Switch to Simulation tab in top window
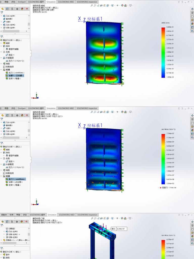The width and height of the screenshot is (194, 259). (x=51, y=2)
